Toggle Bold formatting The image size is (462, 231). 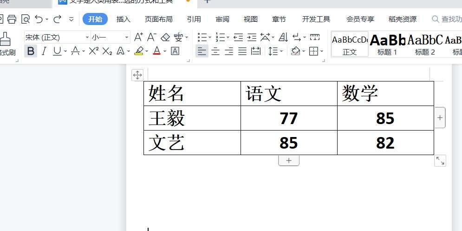click(30, 51)
